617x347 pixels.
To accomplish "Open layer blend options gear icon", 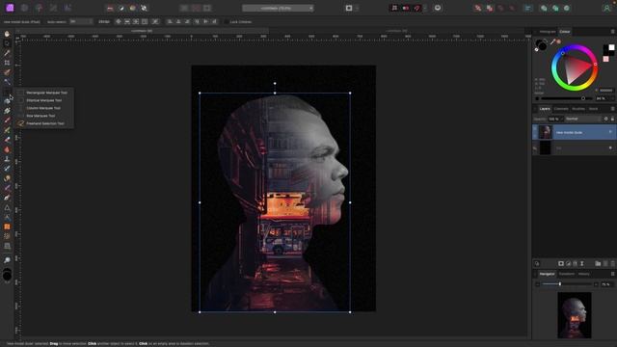I will (x=606, y=119).
